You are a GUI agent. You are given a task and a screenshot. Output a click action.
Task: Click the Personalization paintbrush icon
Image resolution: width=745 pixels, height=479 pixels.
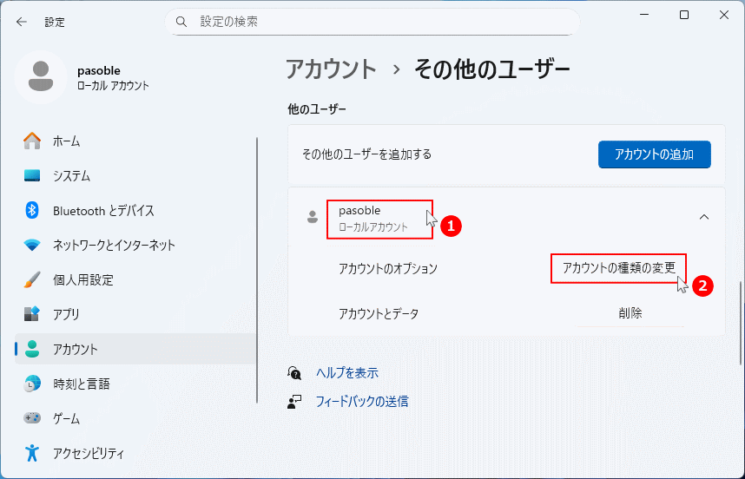click(x=32, y=279)
